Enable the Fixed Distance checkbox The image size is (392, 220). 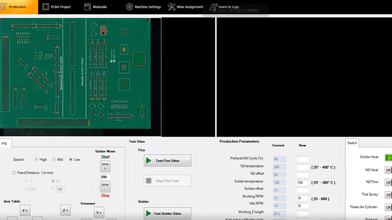point(14,173)
